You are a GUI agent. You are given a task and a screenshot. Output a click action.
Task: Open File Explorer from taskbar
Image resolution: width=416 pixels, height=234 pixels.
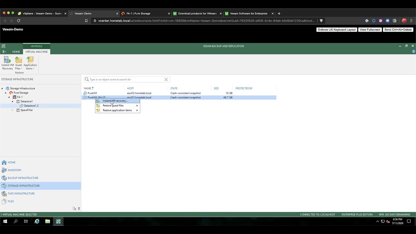47,221
